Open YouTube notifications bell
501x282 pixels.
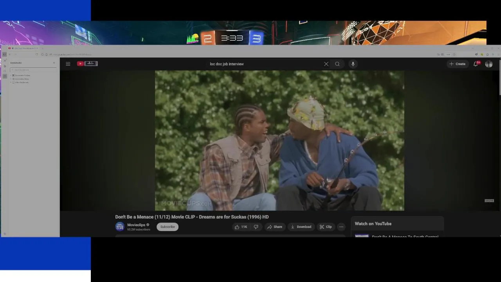point(476,63)
